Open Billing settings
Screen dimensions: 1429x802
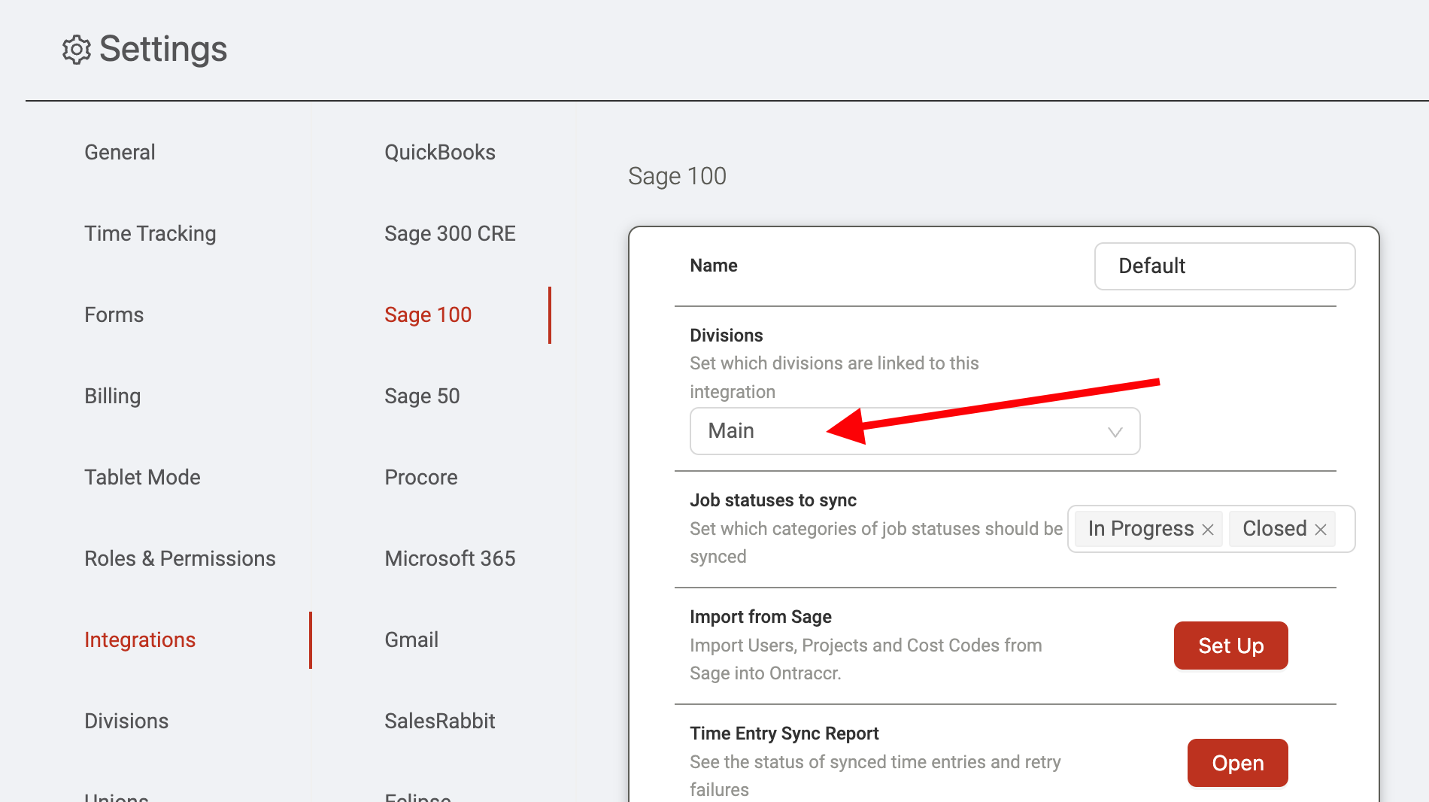pyautogui.click(x=112, y=396)
